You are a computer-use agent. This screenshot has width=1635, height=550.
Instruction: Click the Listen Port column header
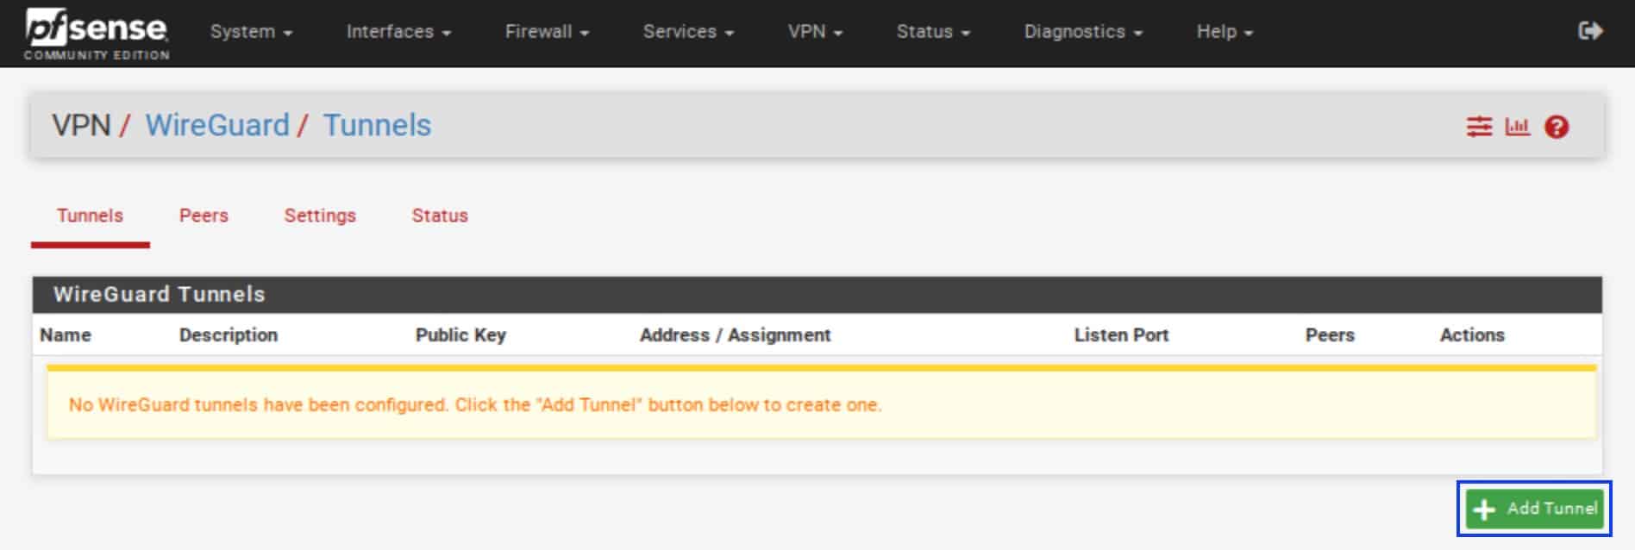(1121, 335)
